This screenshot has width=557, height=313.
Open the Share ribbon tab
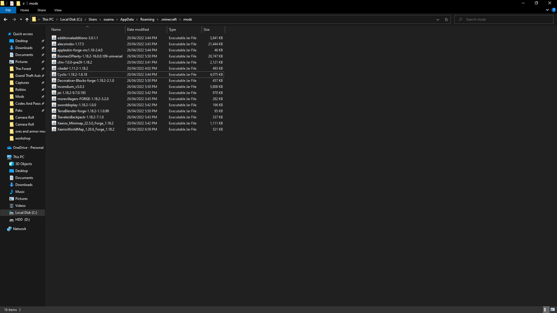click(41, 10)
